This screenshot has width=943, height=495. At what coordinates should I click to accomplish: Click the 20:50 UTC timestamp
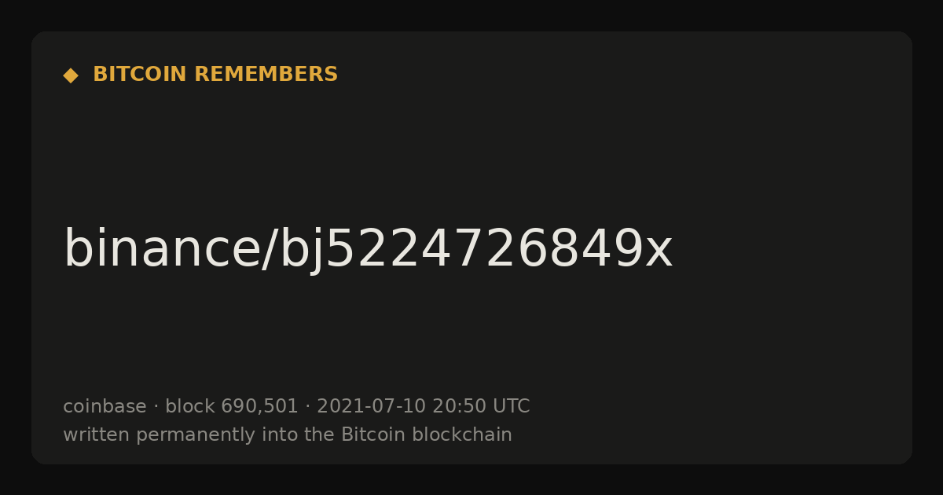(481, 406)
